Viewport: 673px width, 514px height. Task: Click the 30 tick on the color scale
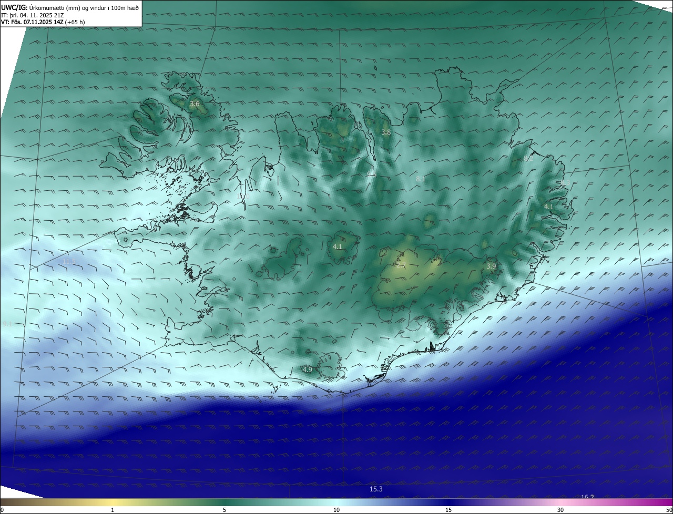coord(560,510)
